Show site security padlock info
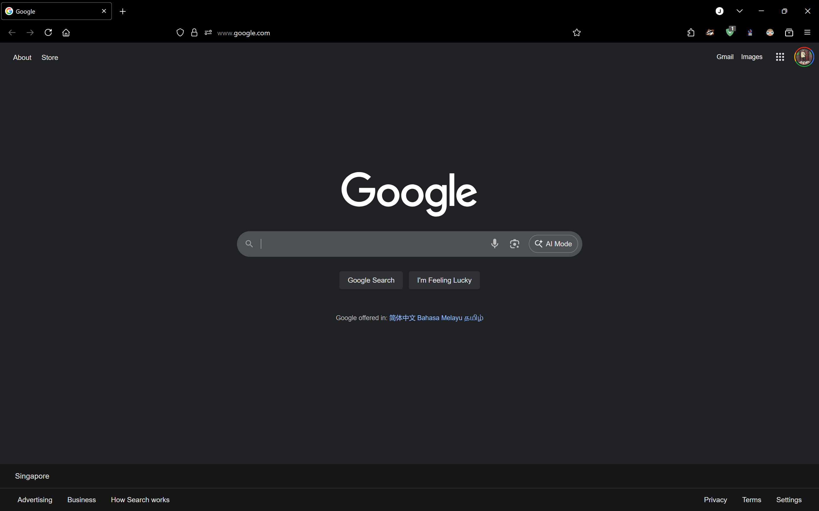 (x=194, y=32)
